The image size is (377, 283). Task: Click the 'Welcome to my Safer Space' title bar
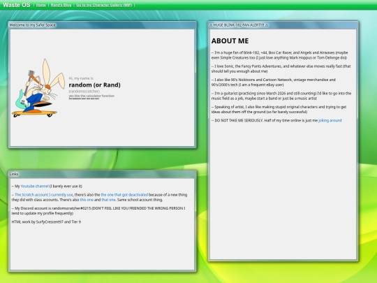tap(102, 24)
